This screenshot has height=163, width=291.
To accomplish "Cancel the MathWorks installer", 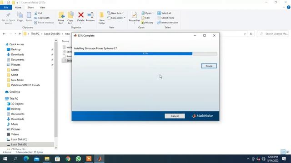I will point(175,116).
